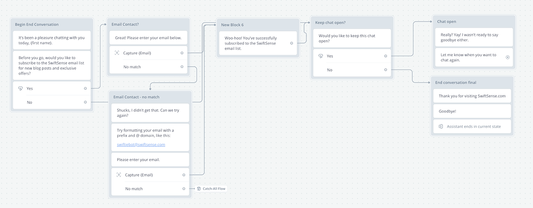533x208 pixels.
Task: Click the port icon beside Let me know message
Action: coord(507,57)
